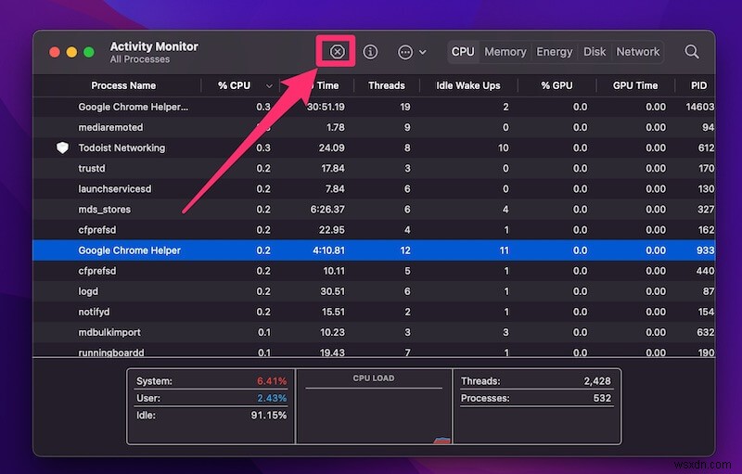Click the Activity Monitor window title
742x474 pixels.
tap(154, 46)
